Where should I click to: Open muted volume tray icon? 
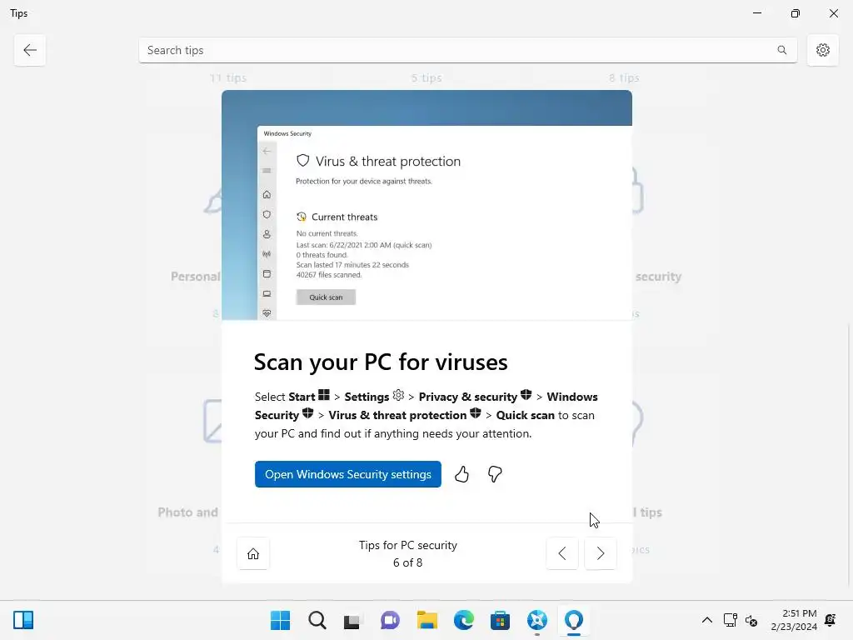pyautogui.click(x=751, y=620)
